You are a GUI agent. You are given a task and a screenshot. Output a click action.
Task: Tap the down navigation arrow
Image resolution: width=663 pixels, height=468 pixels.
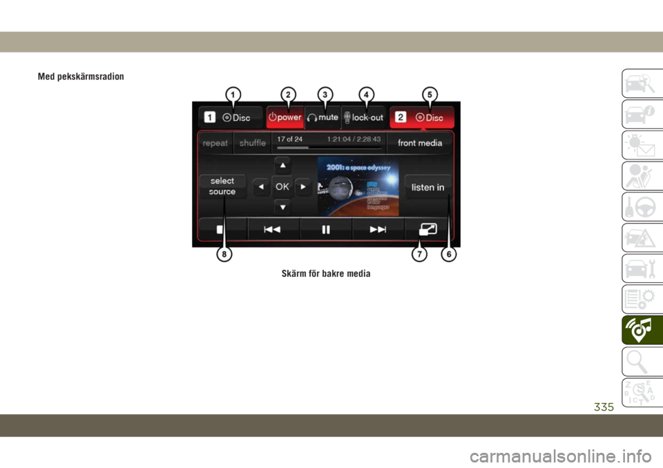point(282,207)
